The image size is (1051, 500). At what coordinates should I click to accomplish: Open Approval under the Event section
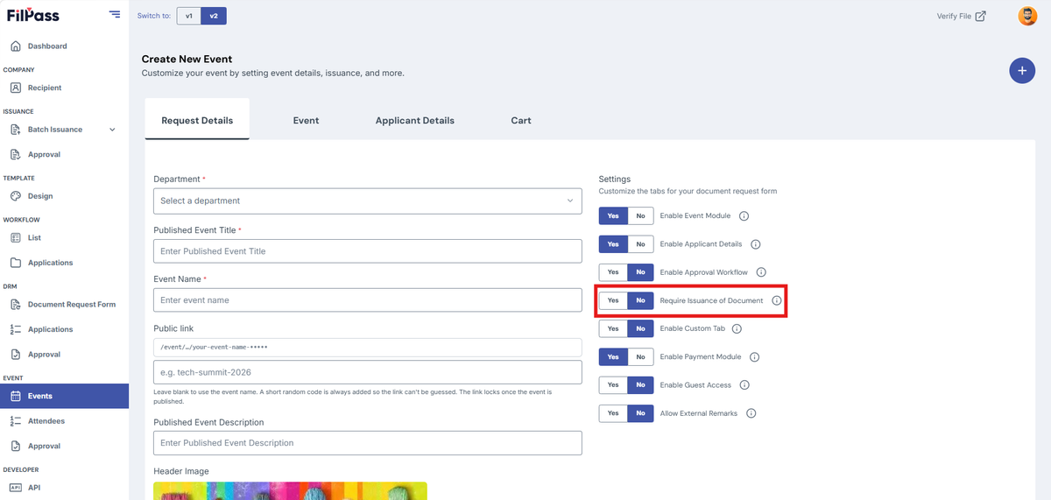[x=44, y=446]
